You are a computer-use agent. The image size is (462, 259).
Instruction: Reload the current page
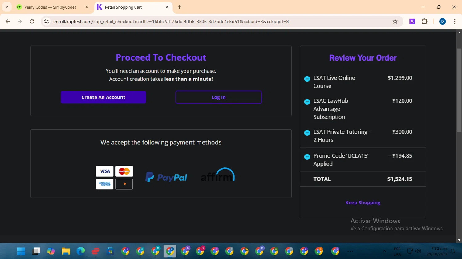(32, 22)
